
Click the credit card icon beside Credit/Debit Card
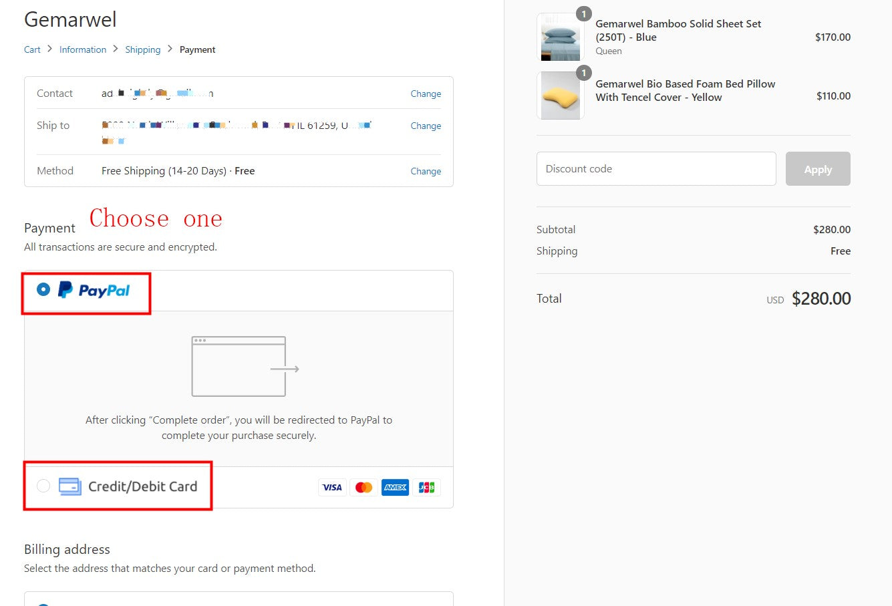click(69, 486)
